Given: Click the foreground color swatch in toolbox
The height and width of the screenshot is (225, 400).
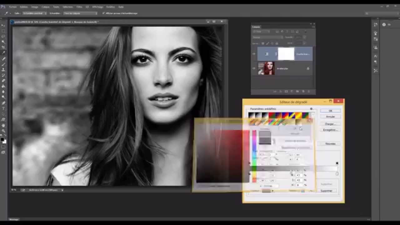Looking at the screenshot, I should (2, 139).
